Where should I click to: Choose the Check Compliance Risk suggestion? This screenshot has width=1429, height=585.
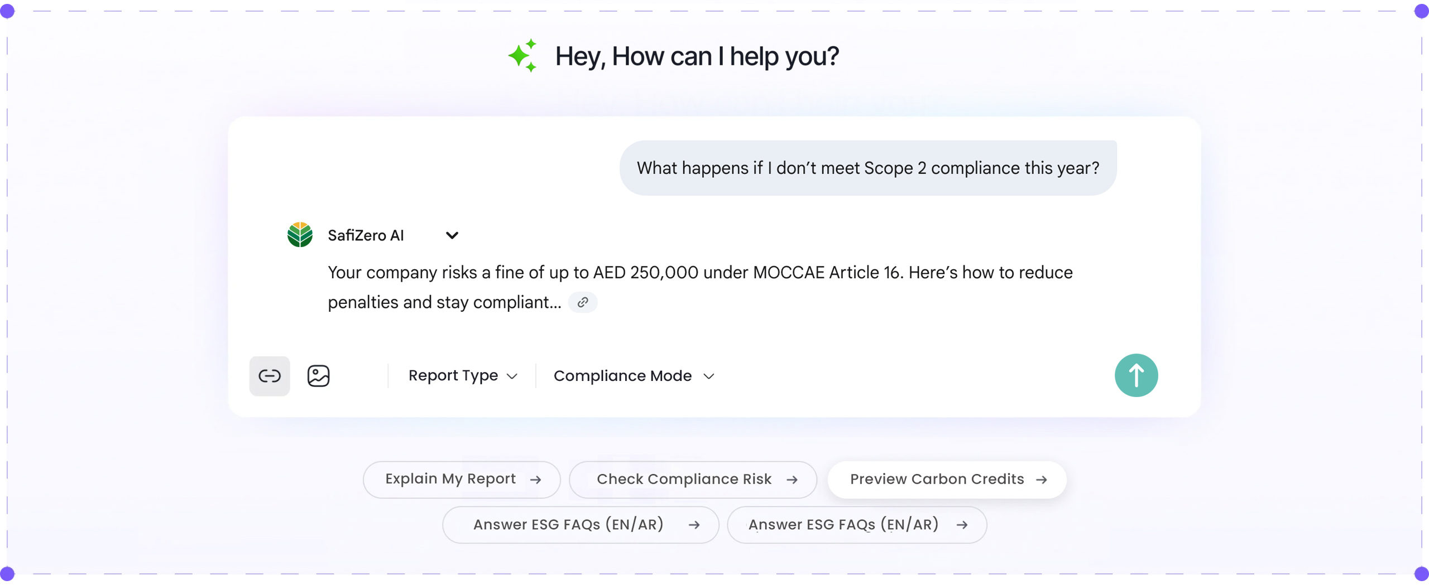coord(693,480)
